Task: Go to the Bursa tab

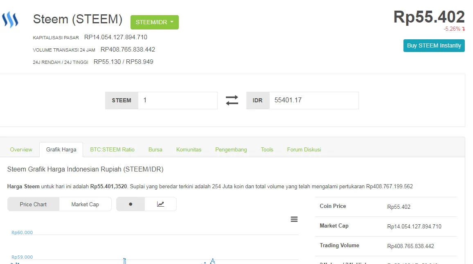Action: pos(155,150)
